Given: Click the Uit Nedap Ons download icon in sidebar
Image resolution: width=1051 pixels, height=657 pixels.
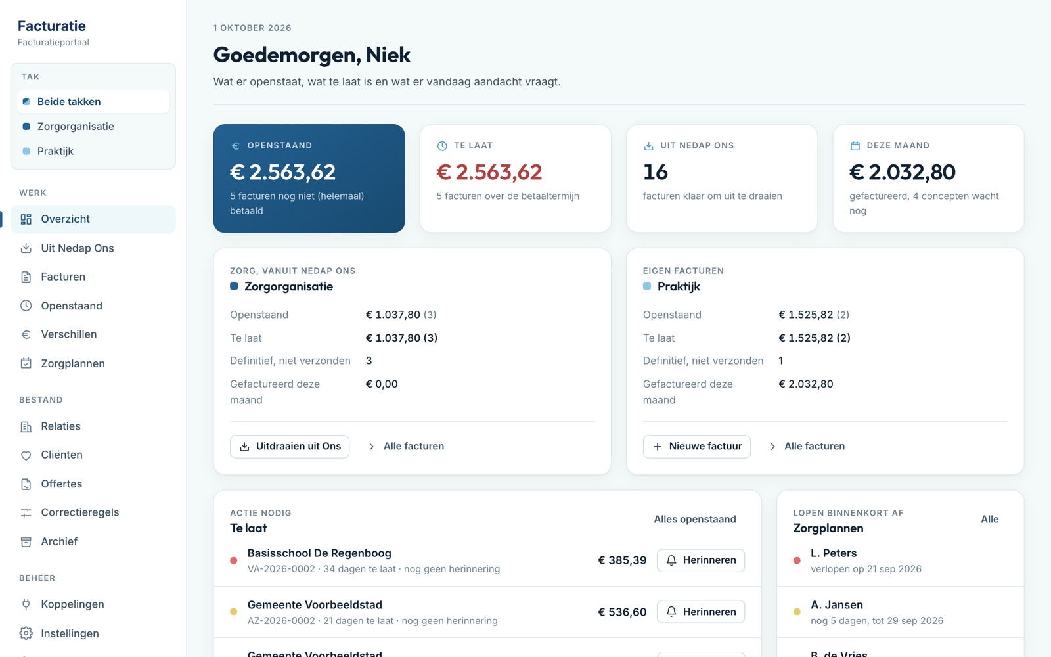Looking at the screenshot, I should pos(26,248).
